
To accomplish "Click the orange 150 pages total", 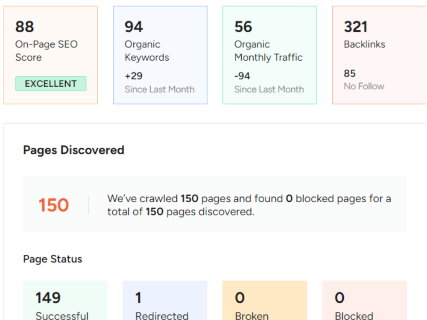I will (54, 205).
